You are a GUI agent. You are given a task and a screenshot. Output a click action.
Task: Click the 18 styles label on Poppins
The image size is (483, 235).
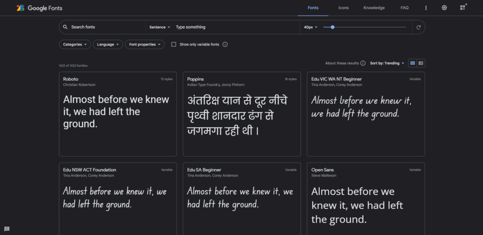[291, 79]
